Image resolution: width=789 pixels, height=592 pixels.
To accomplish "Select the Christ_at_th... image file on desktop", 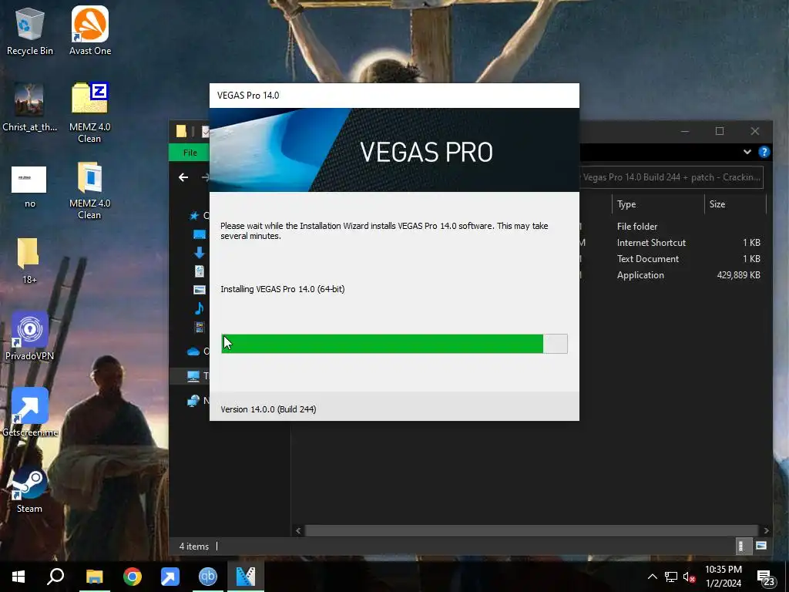I will [30, 106].
